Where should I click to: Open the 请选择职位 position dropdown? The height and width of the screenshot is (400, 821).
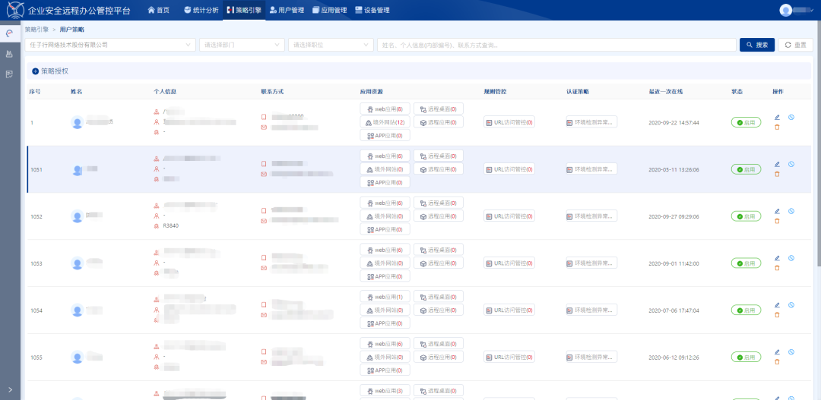[331, 45]
